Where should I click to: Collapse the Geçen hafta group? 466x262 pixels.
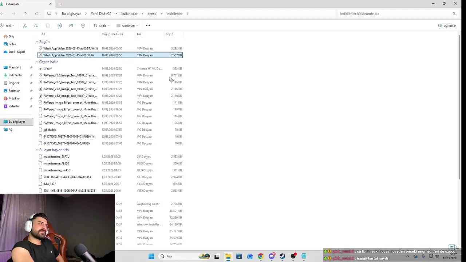[x=37, y=62]
